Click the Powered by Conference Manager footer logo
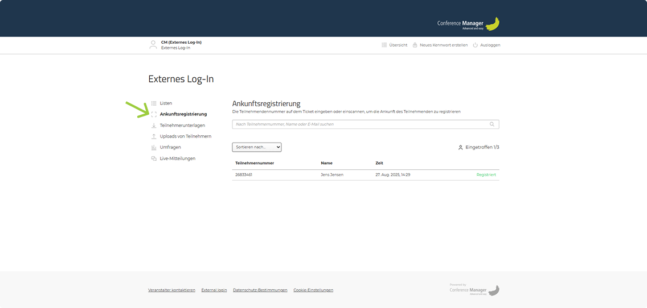Viewport: 647px width, 308px height. tap(474, 289)
